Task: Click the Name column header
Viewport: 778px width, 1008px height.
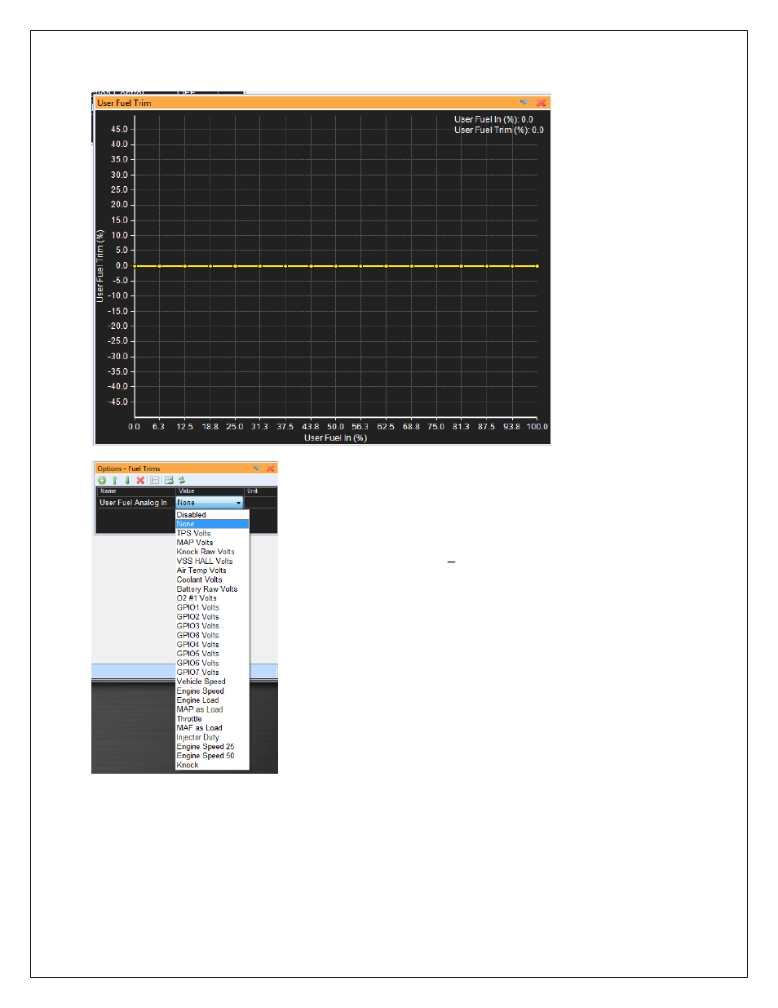Action: coord(135,491)
